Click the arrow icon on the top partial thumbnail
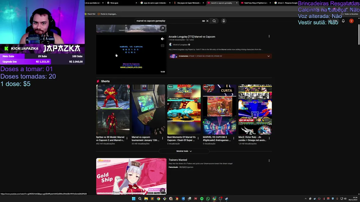Viewport: 360px width, 202px height. pos(162,28)
